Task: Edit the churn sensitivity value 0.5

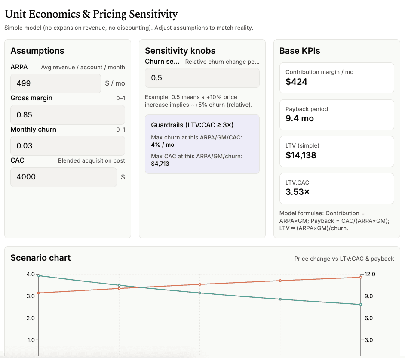Action: coord(202,78)
